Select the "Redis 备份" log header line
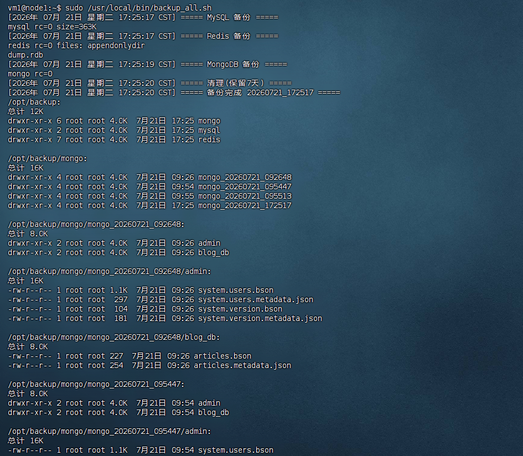 click(x=143, y=36)
